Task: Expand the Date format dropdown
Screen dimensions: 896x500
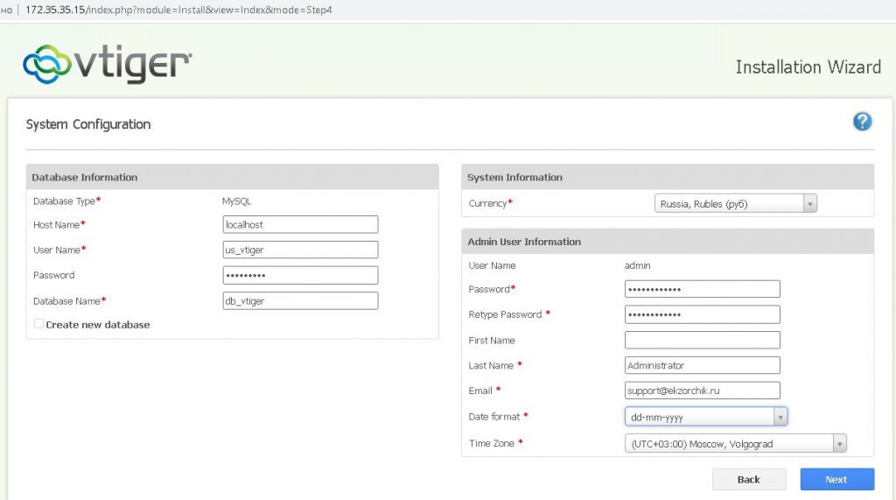Action: pyautogui.click(x=706, y=417)
